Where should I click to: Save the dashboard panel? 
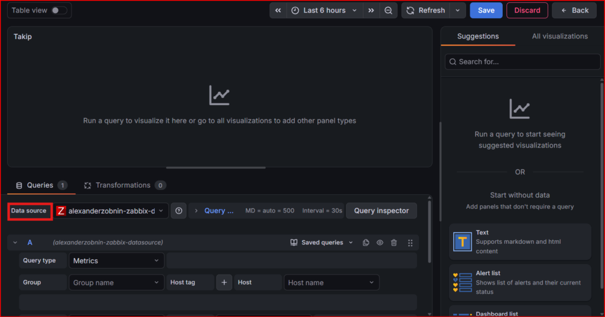[x=486, y=11]
